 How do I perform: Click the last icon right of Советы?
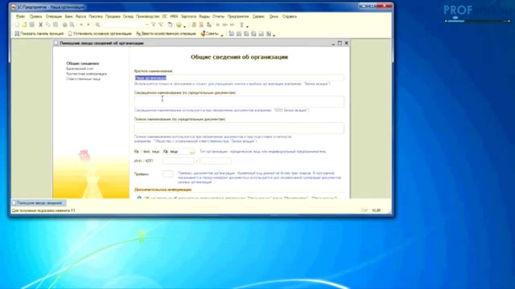(x=268, y=34)
